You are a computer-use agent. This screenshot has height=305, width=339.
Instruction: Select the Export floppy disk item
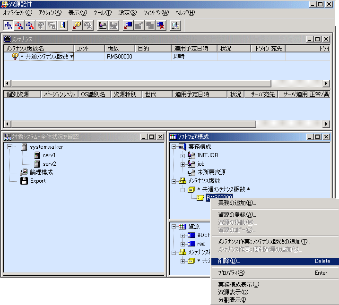pos(38,181)
